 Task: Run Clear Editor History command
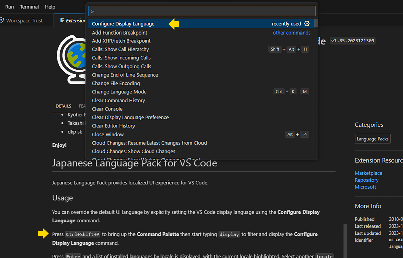click(x=201, y=126)
